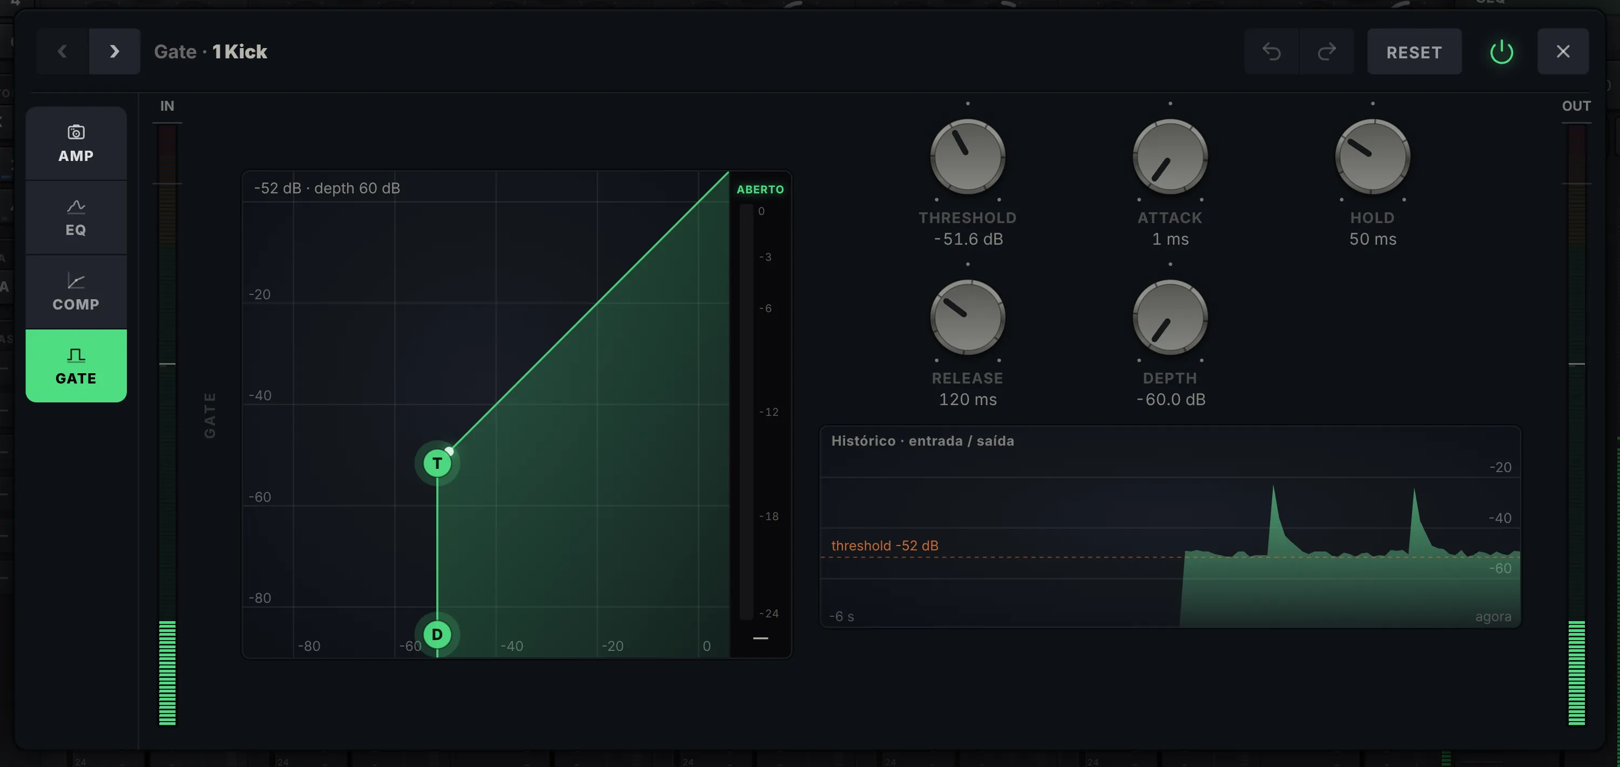Go to previous channel with left chevron

tap(62, 52)
